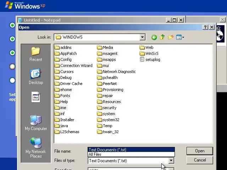Select the Help folder
227x170 pixels.
point(61,102)
